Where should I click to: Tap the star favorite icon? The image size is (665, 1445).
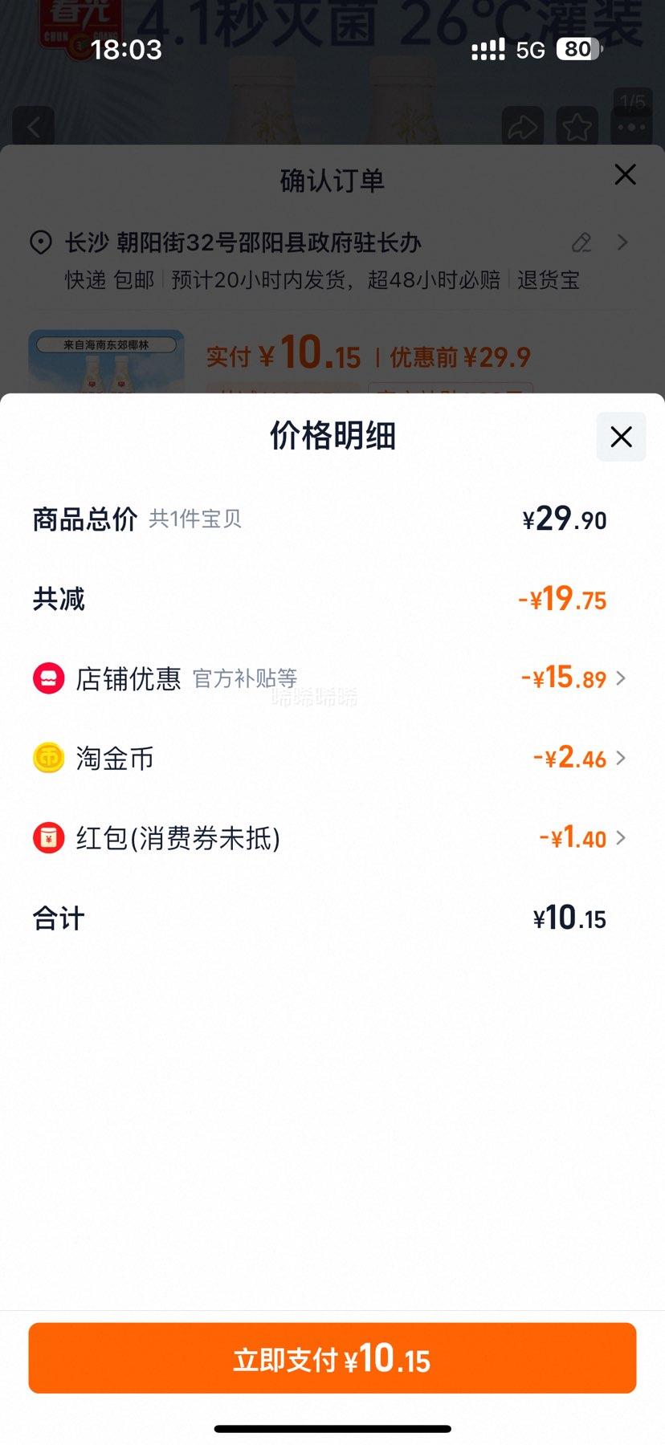577,127
